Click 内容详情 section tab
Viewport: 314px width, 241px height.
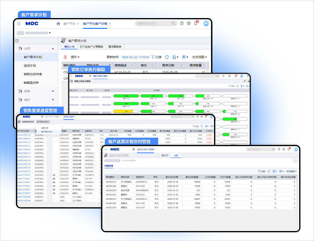[x=109, y=166]
